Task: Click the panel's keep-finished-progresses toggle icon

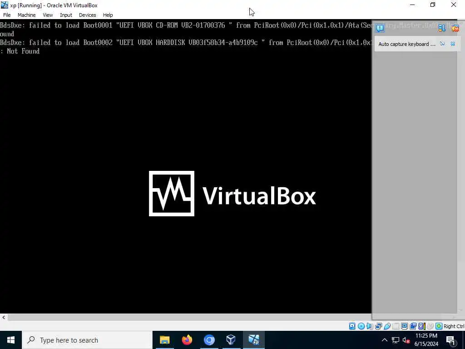Action: pos(442,28)
